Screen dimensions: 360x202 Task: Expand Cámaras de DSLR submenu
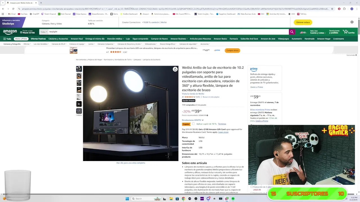point(59,44)
